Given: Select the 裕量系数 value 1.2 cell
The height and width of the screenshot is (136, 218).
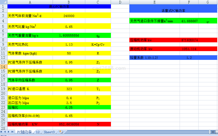Looking at the screenshot, I should tap(189, 58).
